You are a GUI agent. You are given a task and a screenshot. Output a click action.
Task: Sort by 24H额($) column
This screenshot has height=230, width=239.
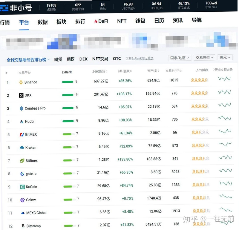click(x=100, y=71)
